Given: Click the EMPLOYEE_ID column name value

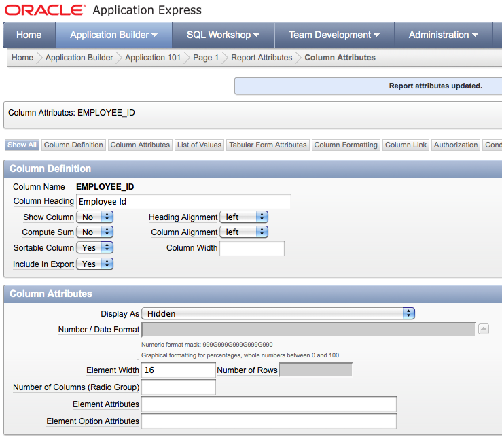Looking at the screenshot, I should (105, 187).
